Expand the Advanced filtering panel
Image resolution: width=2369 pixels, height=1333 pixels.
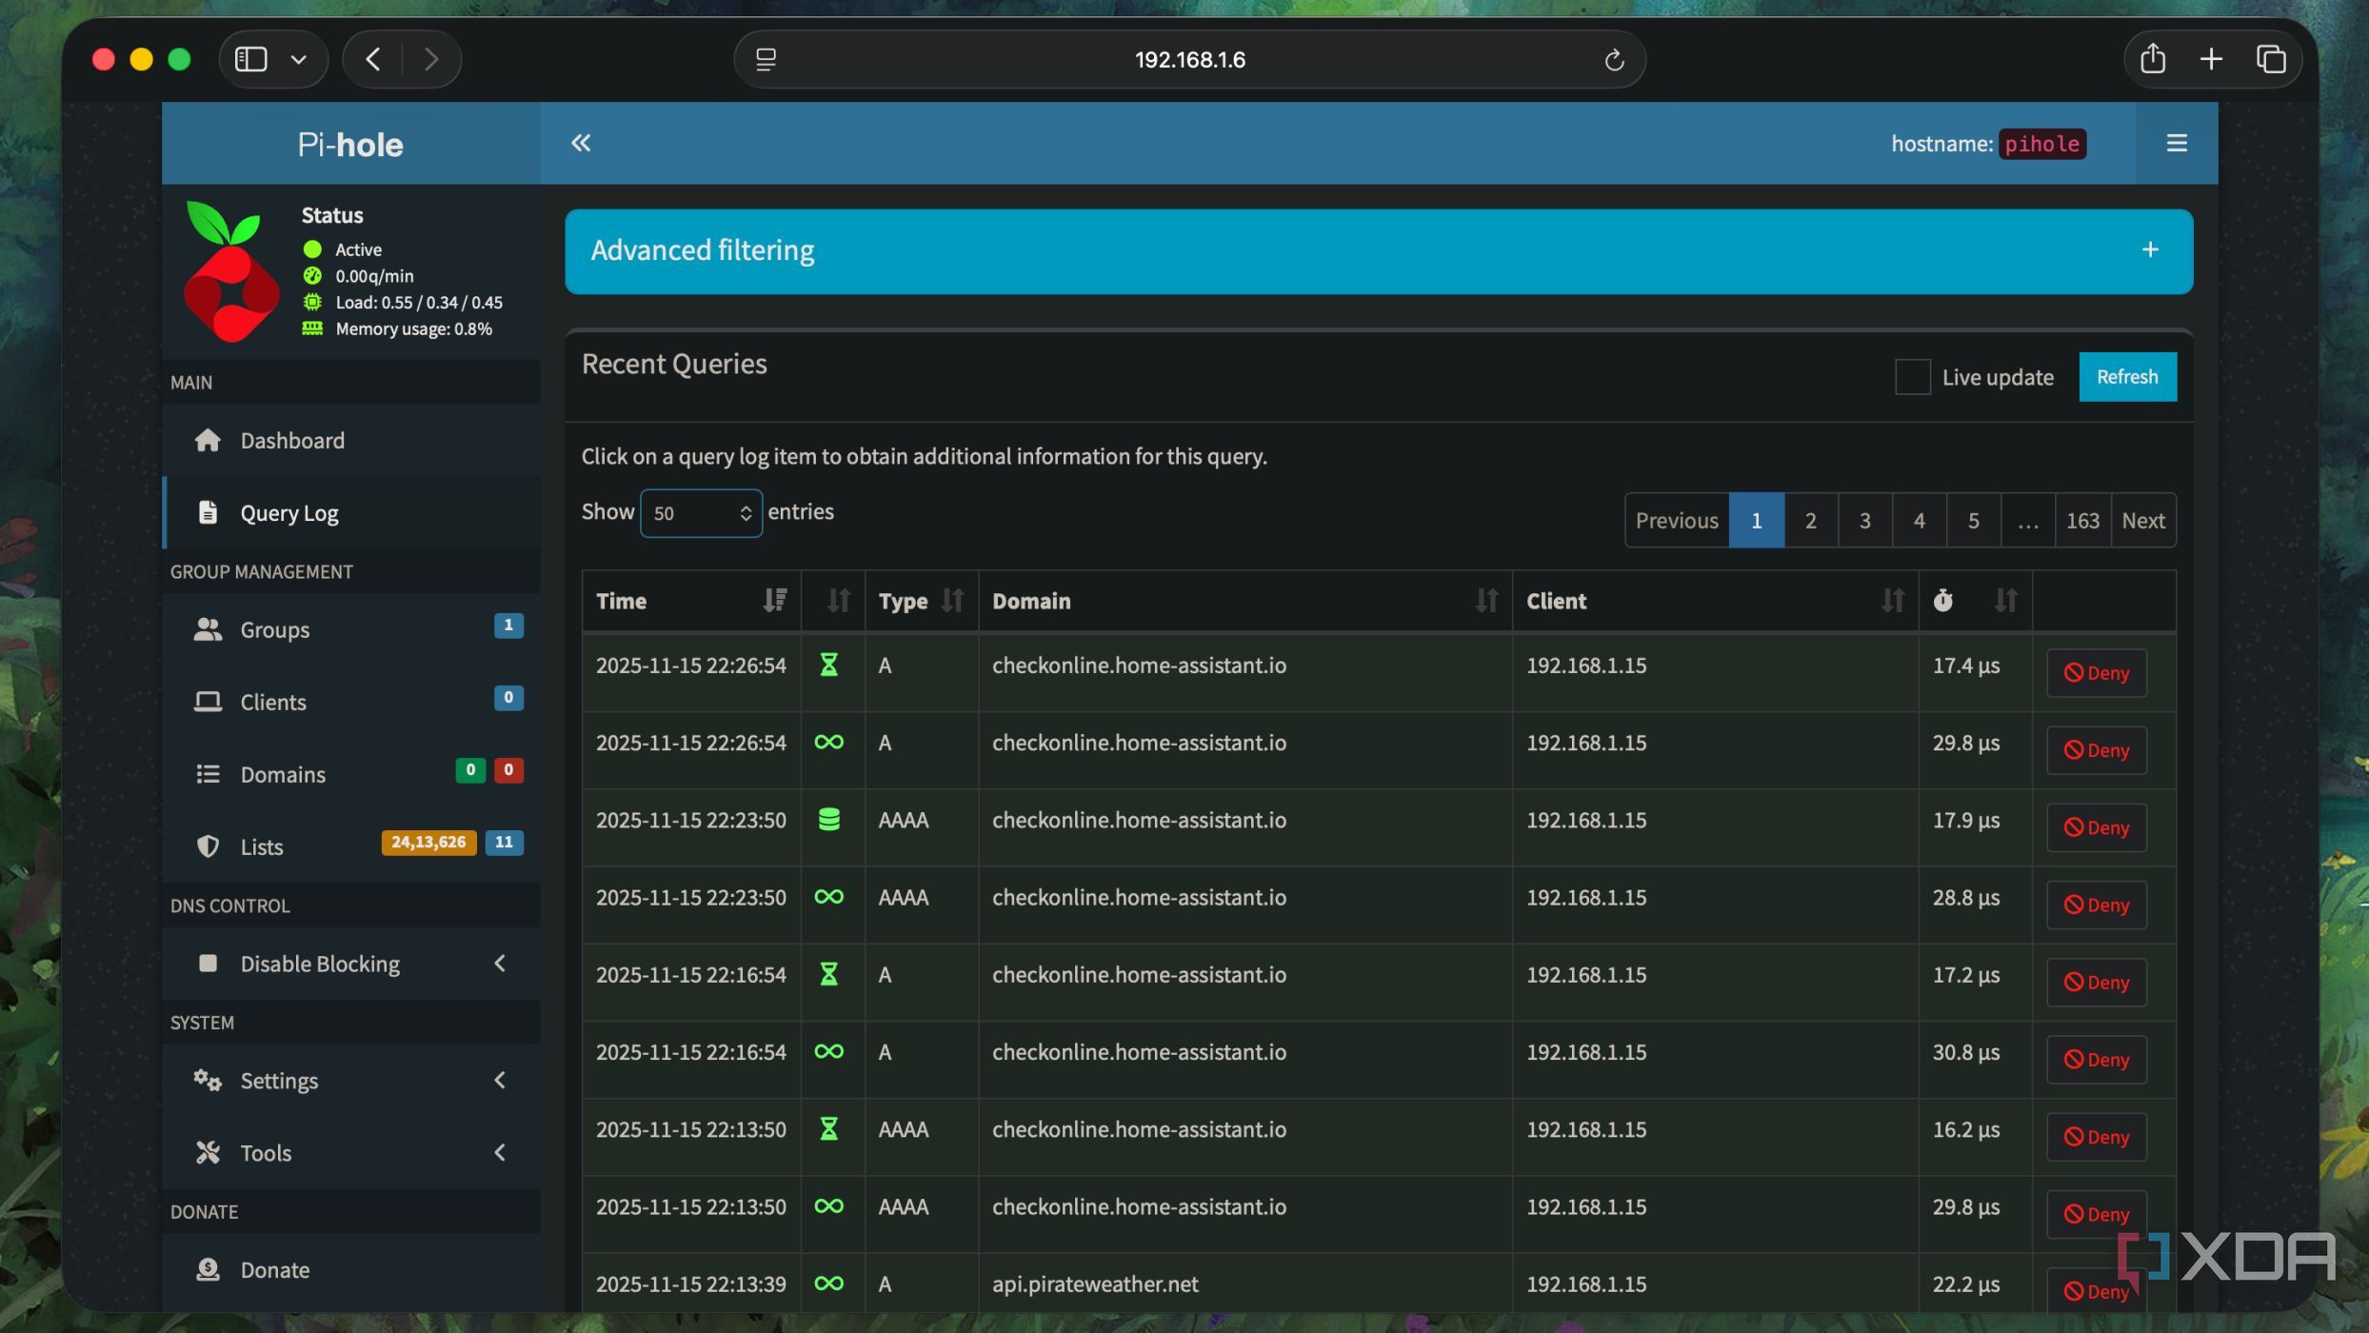coord(2149,250)
